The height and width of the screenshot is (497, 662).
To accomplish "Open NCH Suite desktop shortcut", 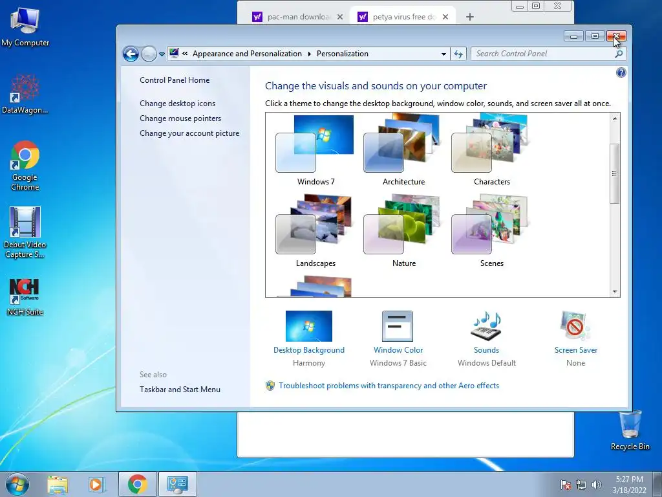I will (25, 297).
